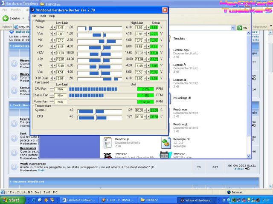Open the browser address dropdown arrow
The width and height of the screenshot is (273, 204).
(233, 28)
